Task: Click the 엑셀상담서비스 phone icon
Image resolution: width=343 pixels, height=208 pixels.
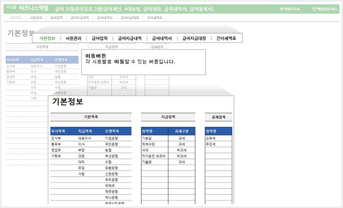Action: click(x=314, y=9)
